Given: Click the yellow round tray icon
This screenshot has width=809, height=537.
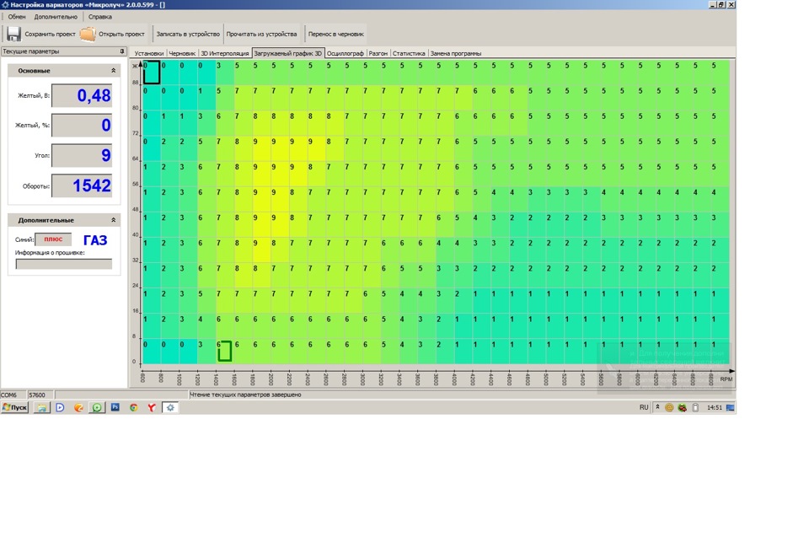Looking at the screenshot, I should (669, 407).
